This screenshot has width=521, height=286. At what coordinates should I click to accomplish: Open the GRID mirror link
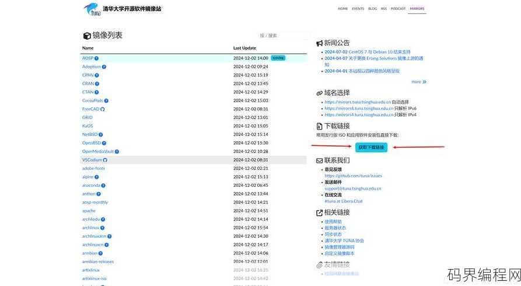coord(88,117)
